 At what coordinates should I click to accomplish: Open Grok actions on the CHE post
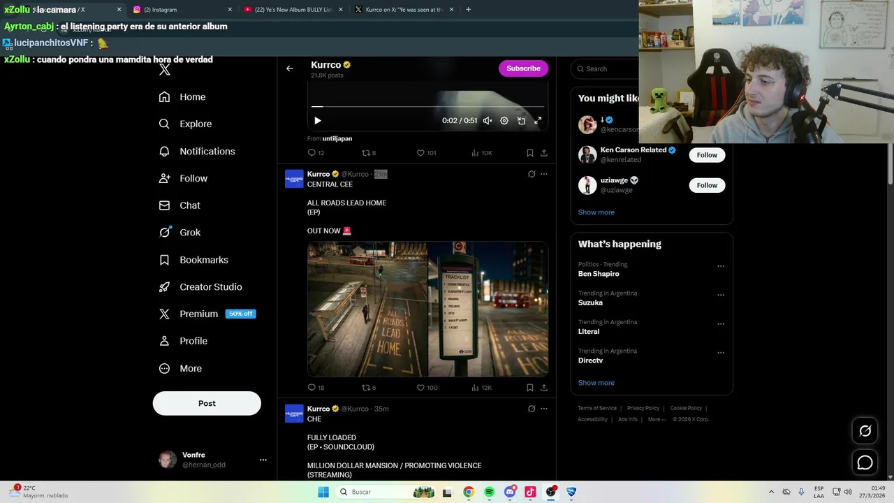click(x=532, y=409)
